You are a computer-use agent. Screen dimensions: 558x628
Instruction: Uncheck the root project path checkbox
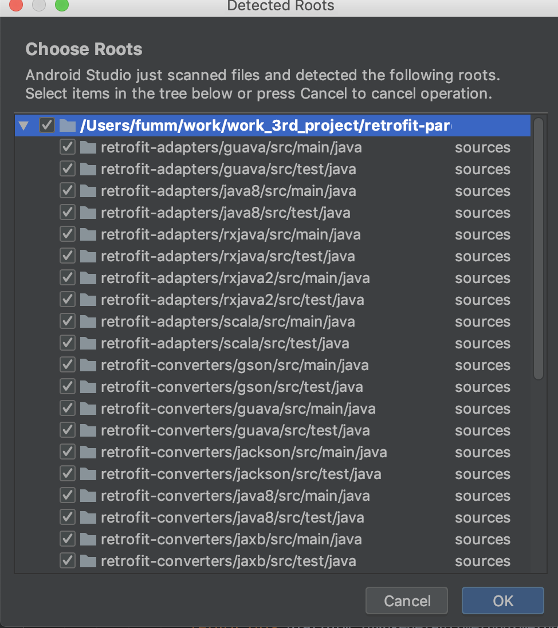pos(46,125)
